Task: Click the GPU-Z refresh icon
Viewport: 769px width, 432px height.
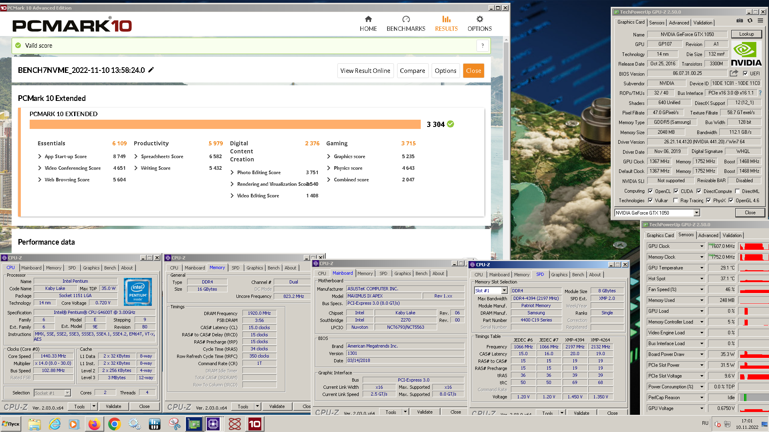Action: (x=750, y=21)
